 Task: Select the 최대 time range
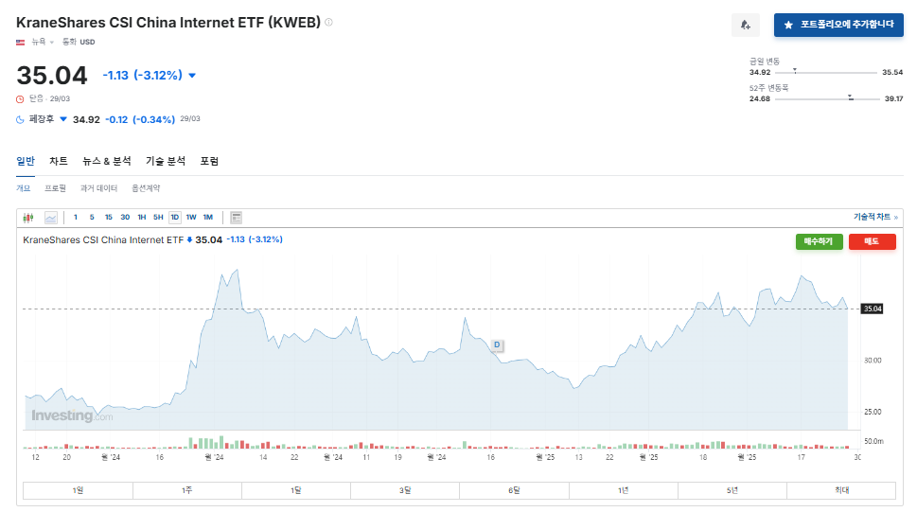(841, 490)
